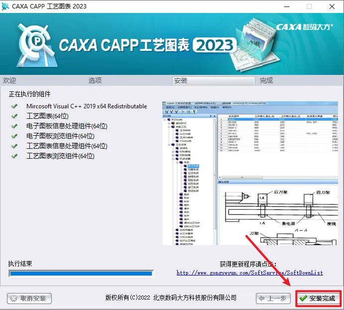Image resolution: width=344 pixels, height=310 pixels.
Task: Click the CAXA CAPP logo in banner
Action: coord(36,45)
